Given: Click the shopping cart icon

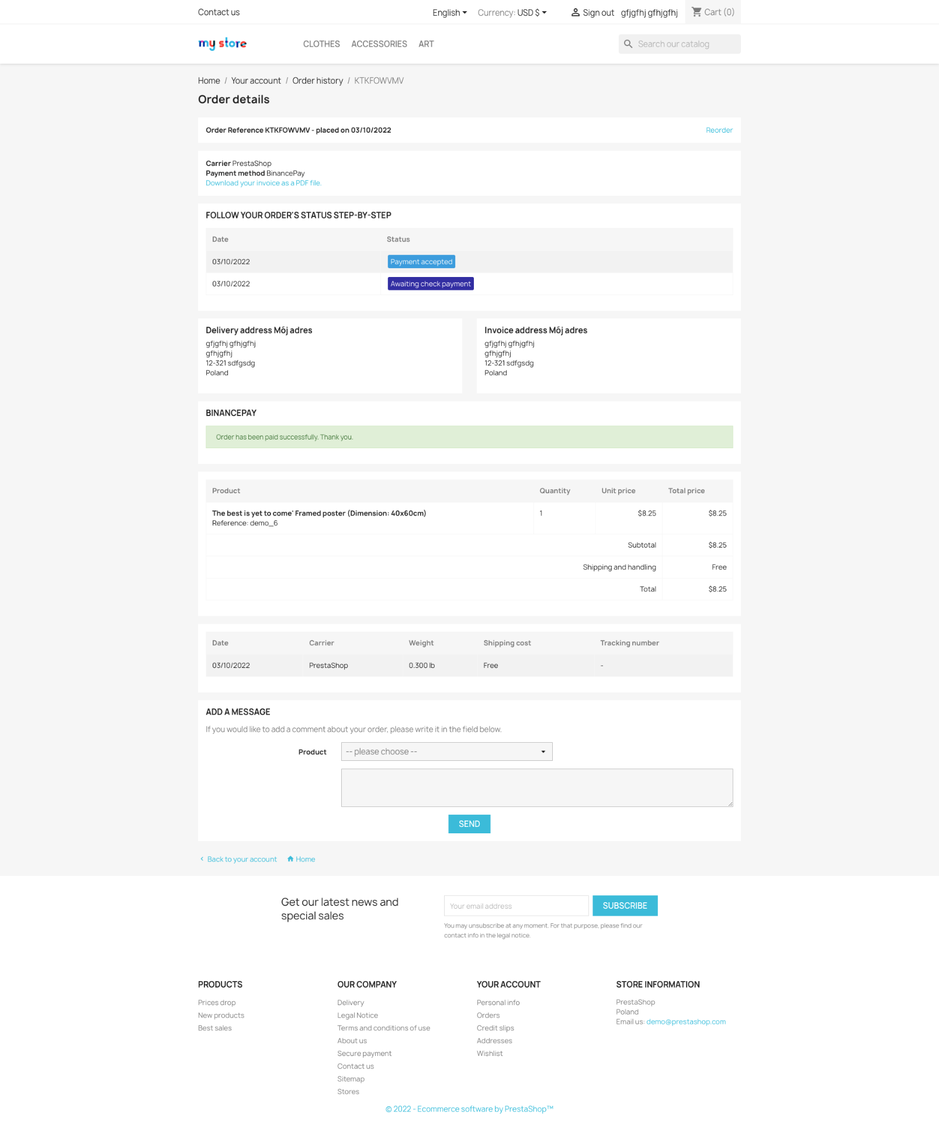Looking at the screenshot, I should (697, 12).
